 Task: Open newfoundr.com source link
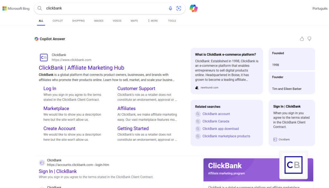[x=209, y=88]
